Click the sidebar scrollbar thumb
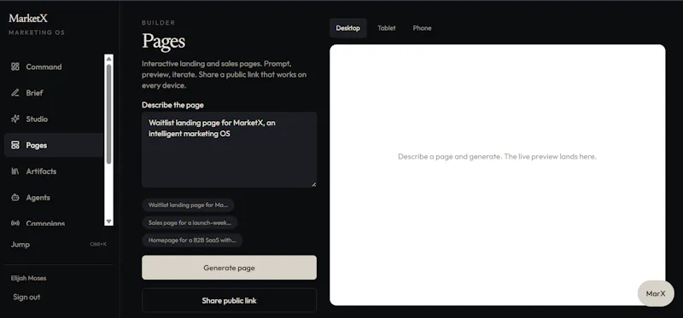This screenshot has width=683, height=318. tap(109, 114)
